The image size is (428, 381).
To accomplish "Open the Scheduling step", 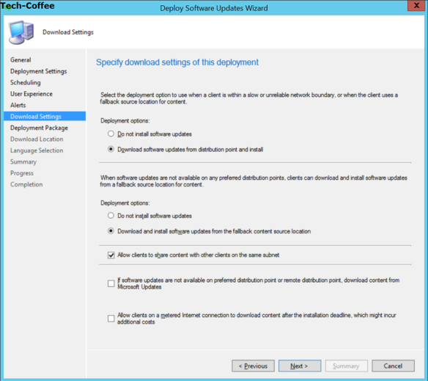I will 26,82.
